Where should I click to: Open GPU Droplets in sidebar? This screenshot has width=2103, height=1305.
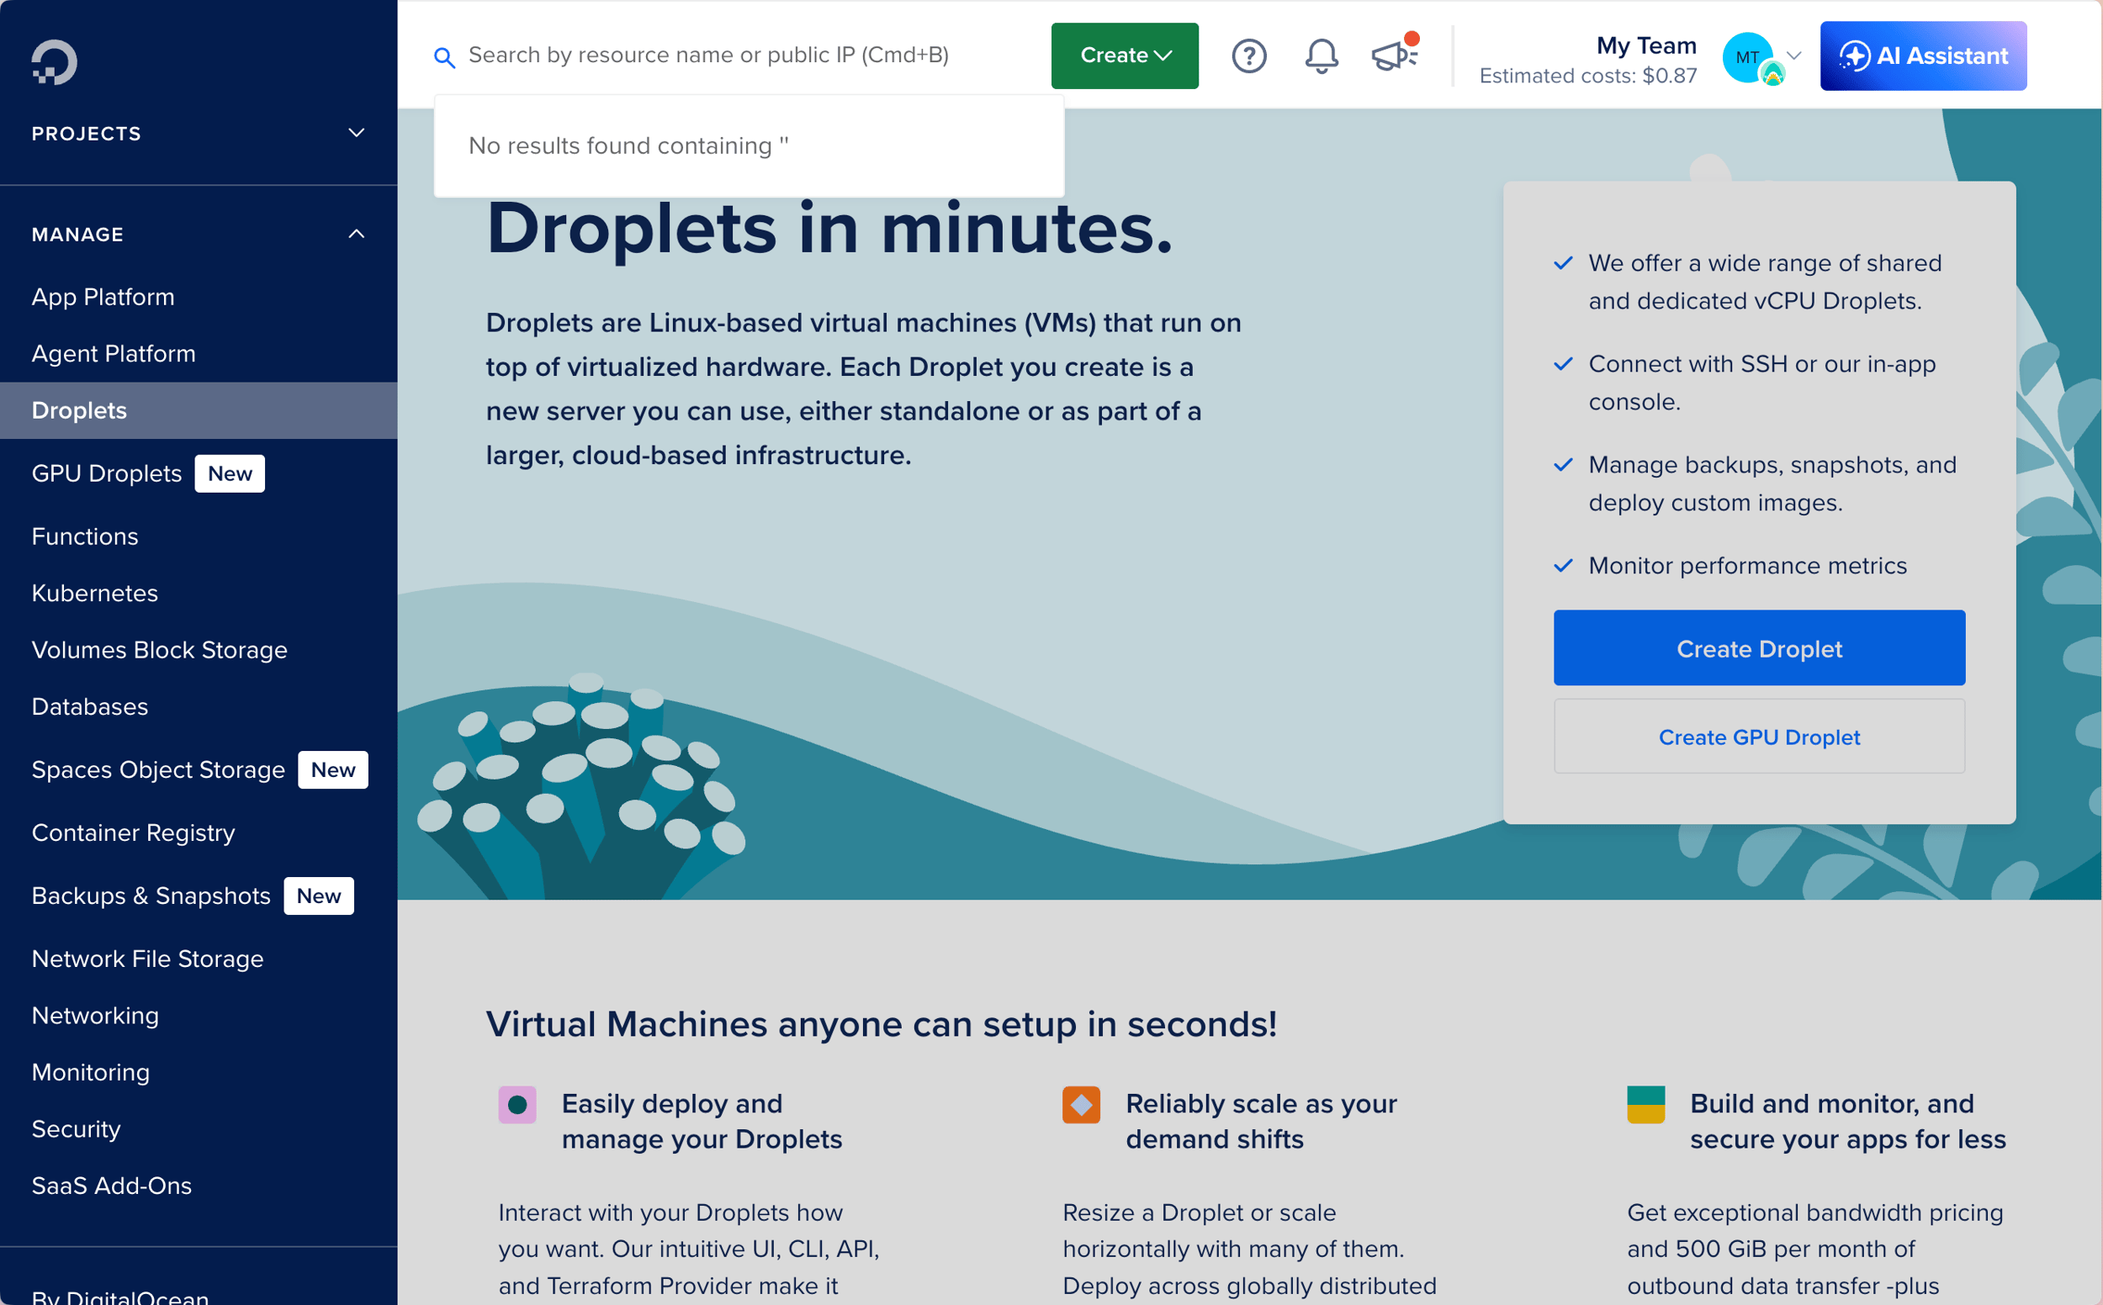(x=107, y=473)
